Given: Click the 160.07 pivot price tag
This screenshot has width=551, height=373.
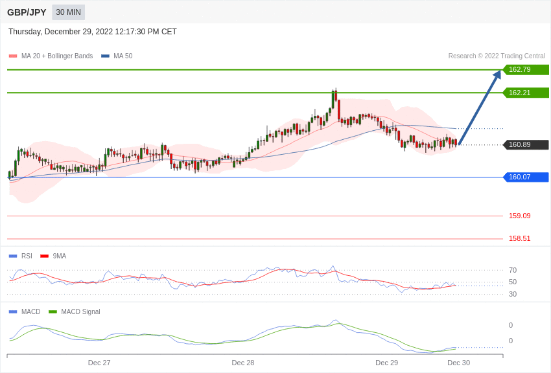Looking at the screenshot, I should tap(526, 177).
